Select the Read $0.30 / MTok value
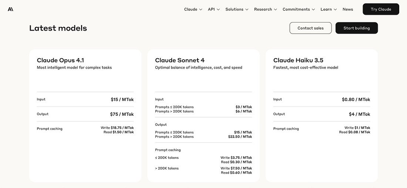 tap(236, 162)
